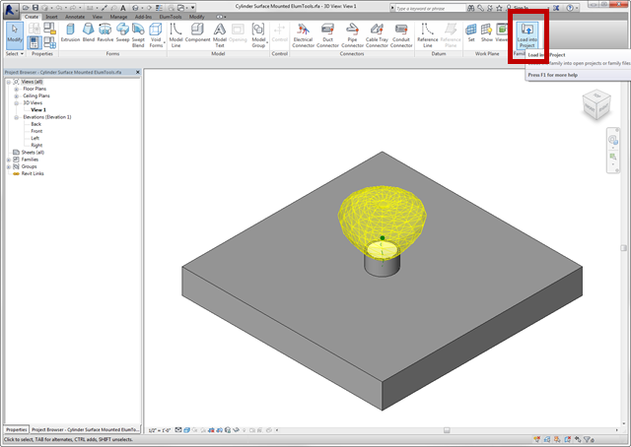Insert a Pipe Connector
631x447 pixels.
[352, 35]
